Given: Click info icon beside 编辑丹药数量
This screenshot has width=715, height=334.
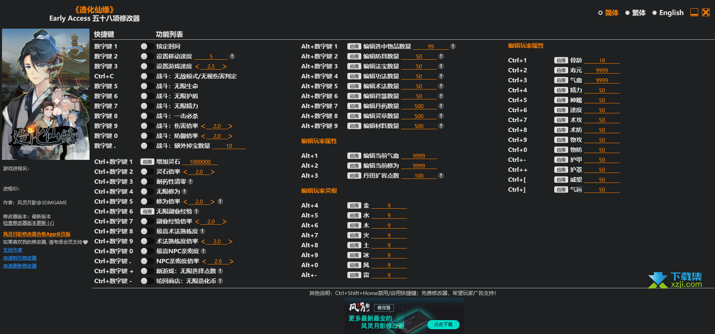Looking at the screenshot, I should coord(441,106).
